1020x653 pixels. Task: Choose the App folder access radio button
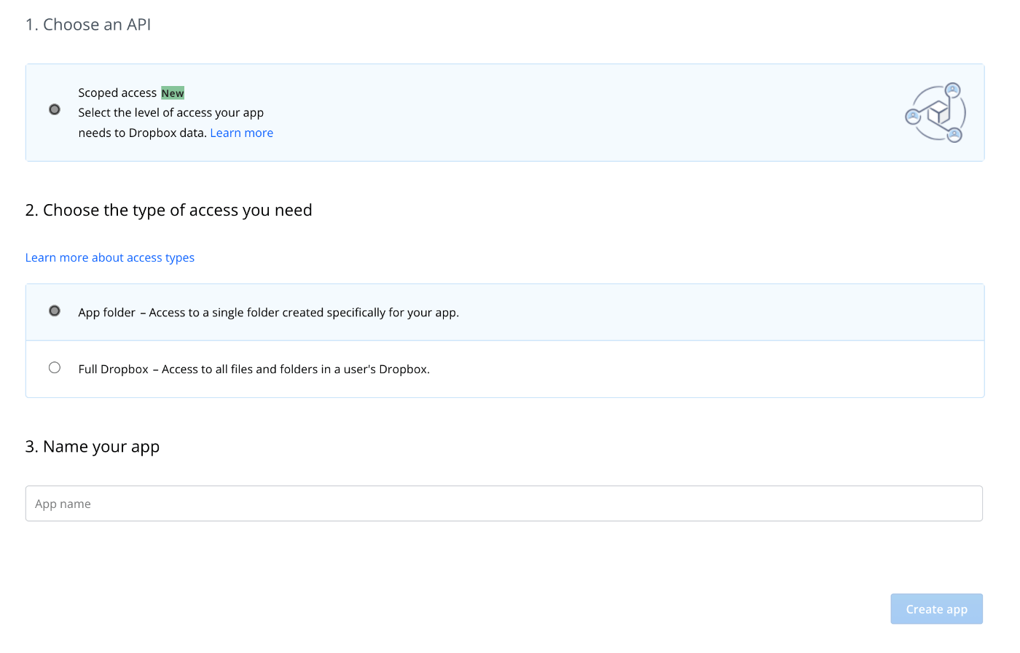(x=55, y=310)
